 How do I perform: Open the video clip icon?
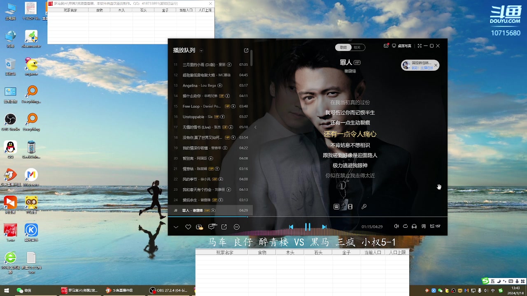coord(350,207)
